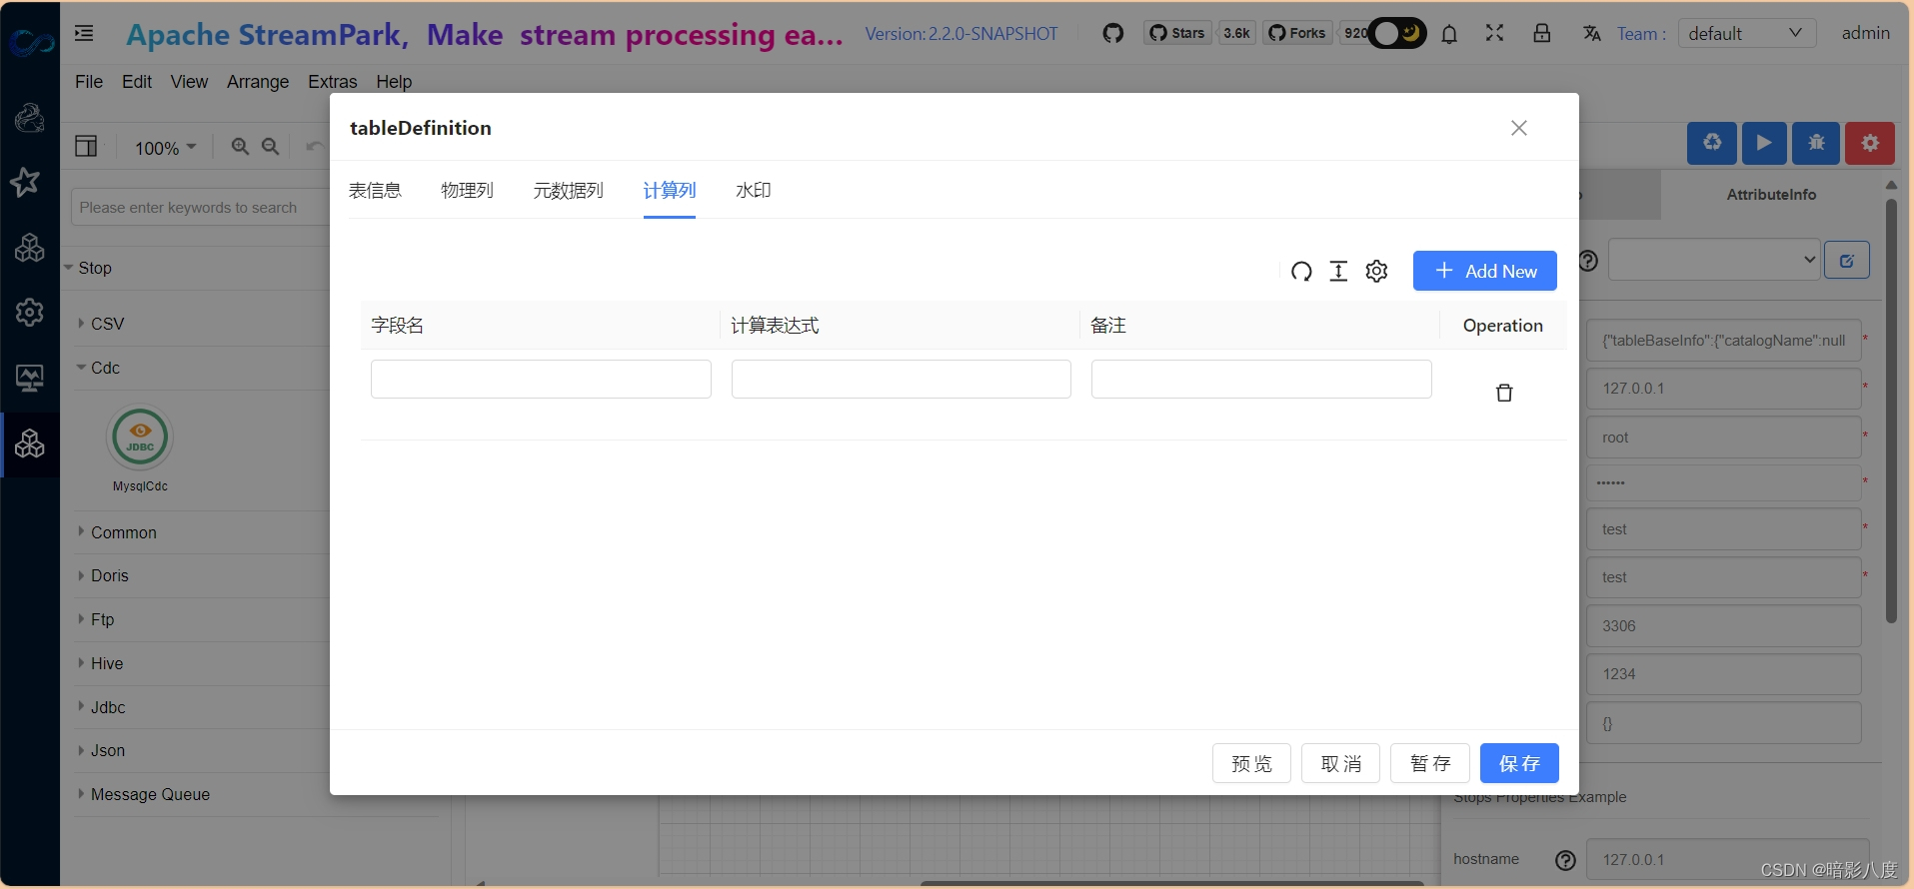Click the 计算表达式 input field
1914x889 pixels.
pos(901,379)
